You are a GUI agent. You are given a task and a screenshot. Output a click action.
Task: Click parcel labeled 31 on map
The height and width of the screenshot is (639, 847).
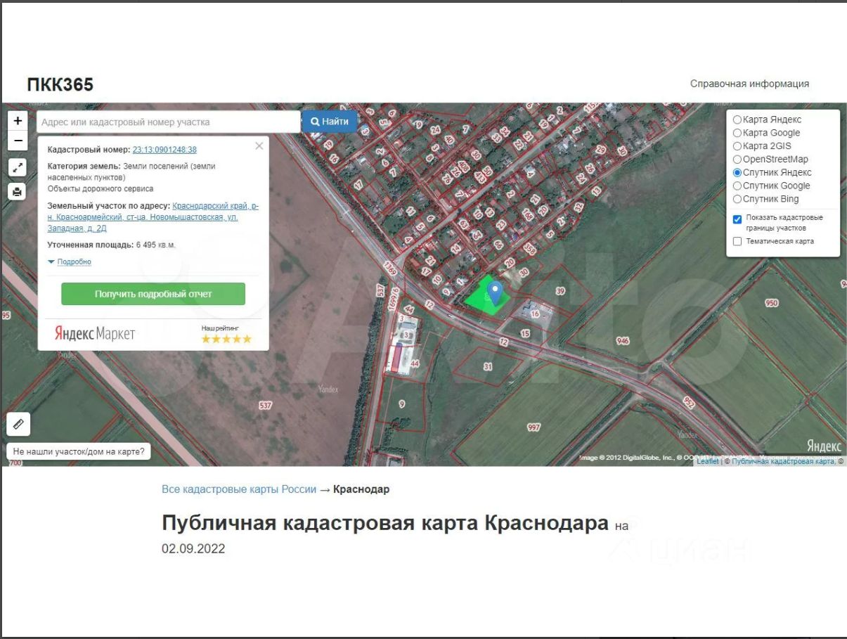pyautogui.click(x=488, y=366)
